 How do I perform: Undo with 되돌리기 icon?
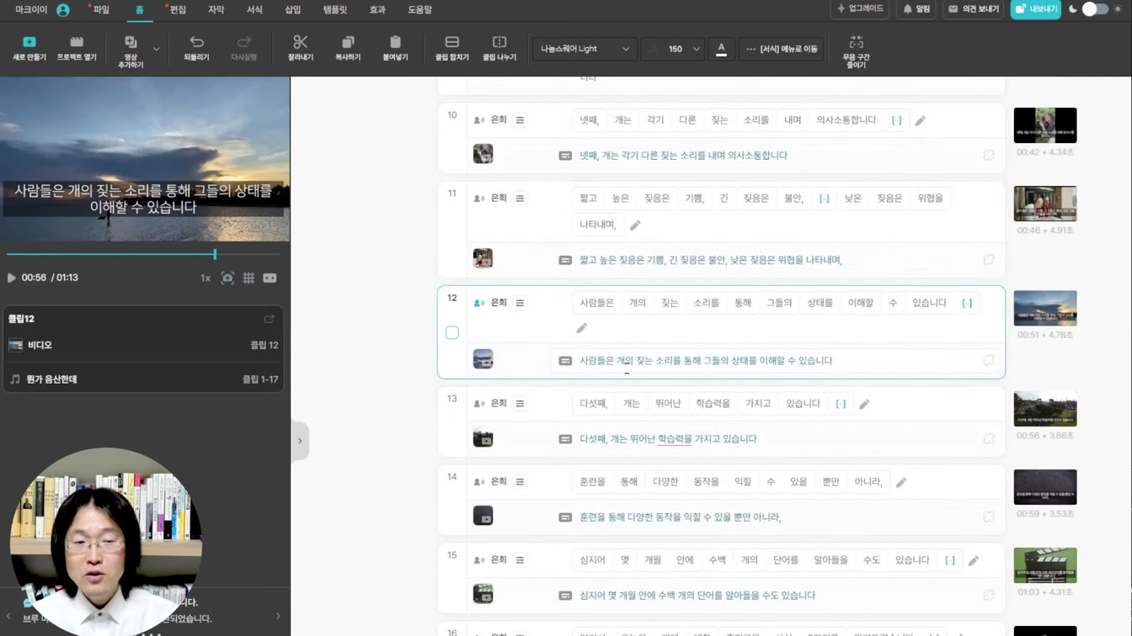click(x=196, y=48)
